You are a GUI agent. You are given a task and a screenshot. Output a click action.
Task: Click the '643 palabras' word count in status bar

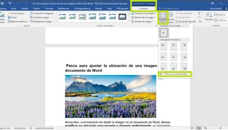pyautogui.click(x=20, y=128)
